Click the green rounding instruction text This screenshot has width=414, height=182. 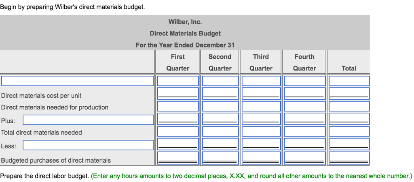point(251,176)
